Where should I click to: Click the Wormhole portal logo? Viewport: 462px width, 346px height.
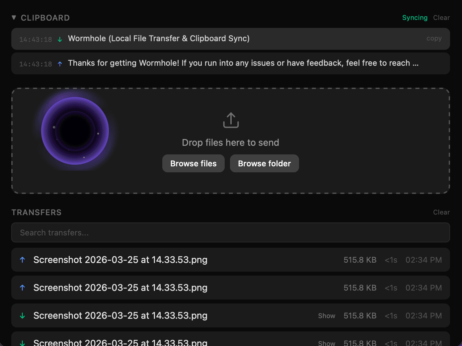tap(75, 130)
